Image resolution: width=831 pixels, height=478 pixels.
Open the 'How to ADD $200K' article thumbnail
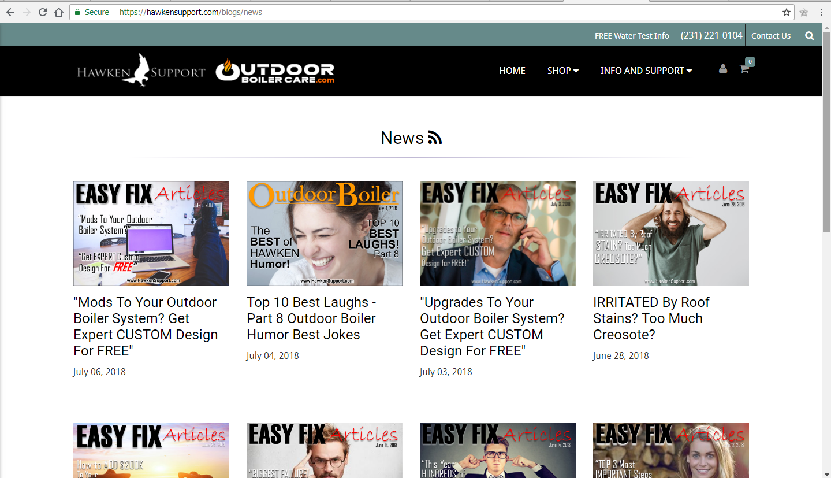(x=151, y=450)
